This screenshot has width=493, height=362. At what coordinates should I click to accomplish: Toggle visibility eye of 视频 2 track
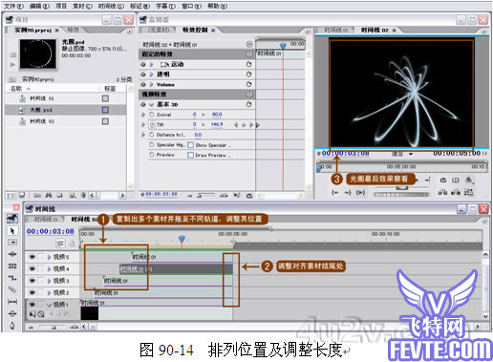pyautogui.click(x=32, y=292)
